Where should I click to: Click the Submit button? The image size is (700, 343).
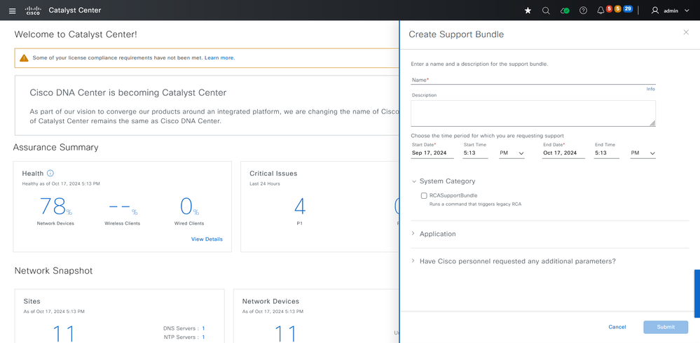coord(666,327)
